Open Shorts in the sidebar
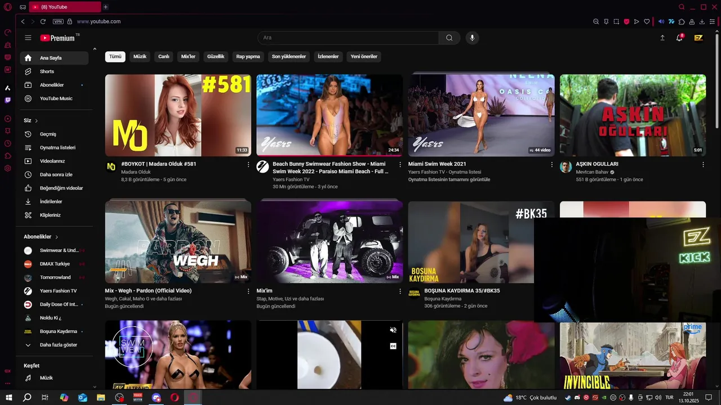Image resolution: width=721 pixels, height=405 pixels. point(54,71)
